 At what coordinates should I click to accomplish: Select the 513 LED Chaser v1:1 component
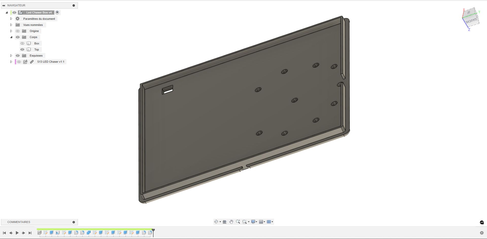point(51,62)
